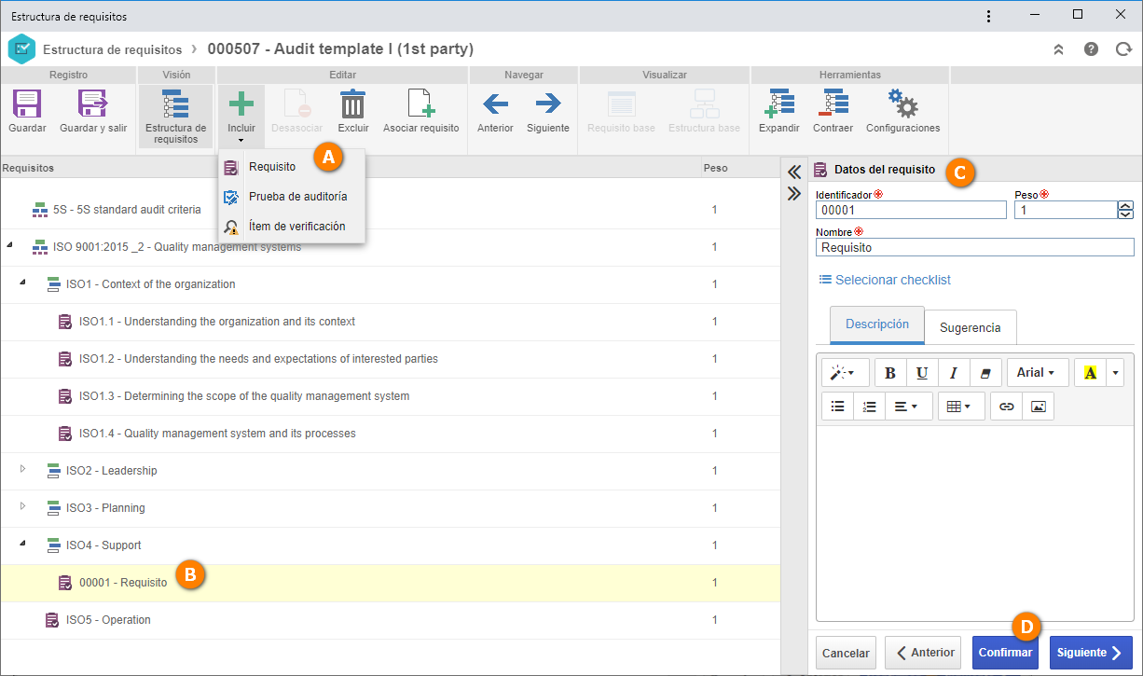The image size is (1143, 676).
Task: Click the green Incluir plus icon
Action: click(x=241, y=103)
